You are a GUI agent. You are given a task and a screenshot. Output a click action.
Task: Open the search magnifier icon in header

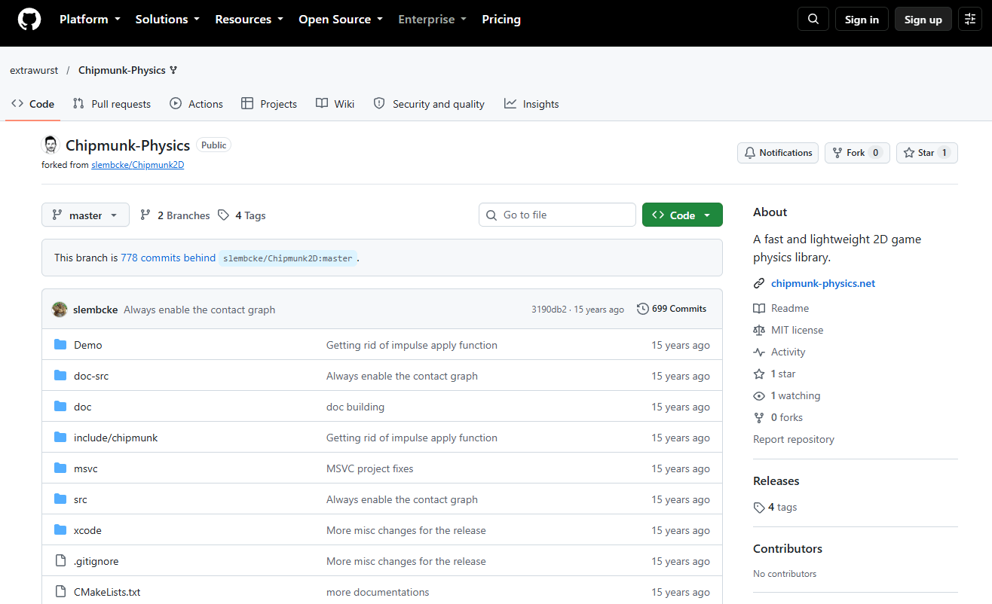(813, 20)
